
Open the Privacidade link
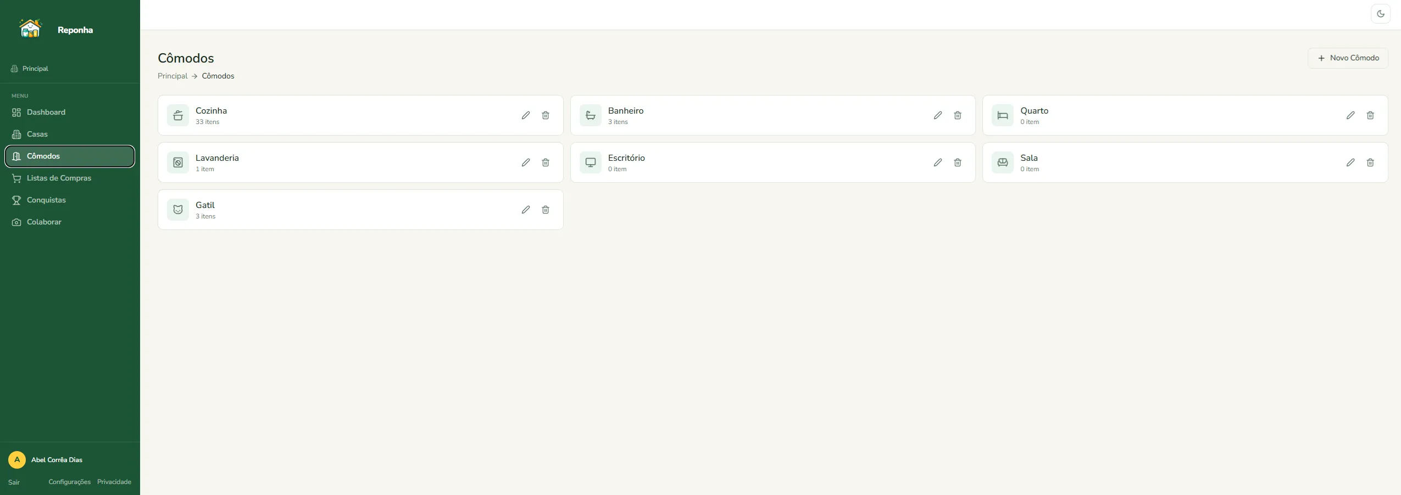tap(114, 482)
